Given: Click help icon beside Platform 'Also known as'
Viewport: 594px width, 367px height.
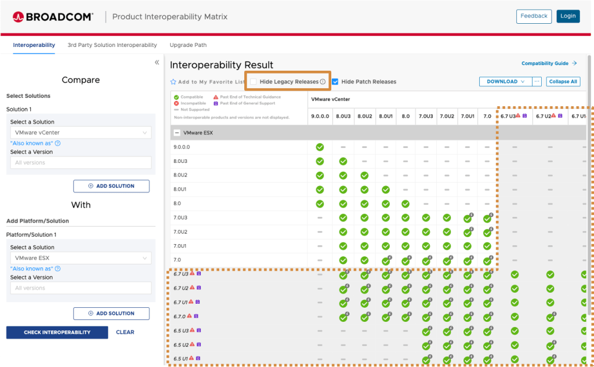Looking at the screenshot, I should click(x=57, y=269).
